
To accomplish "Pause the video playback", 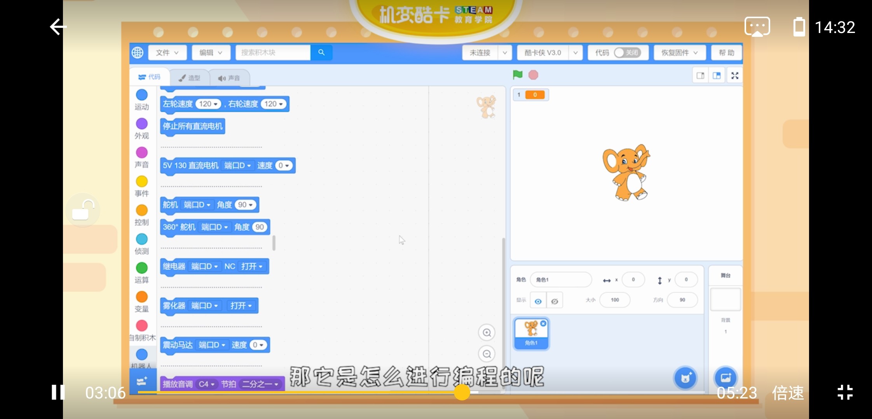I will coord(58,392).
